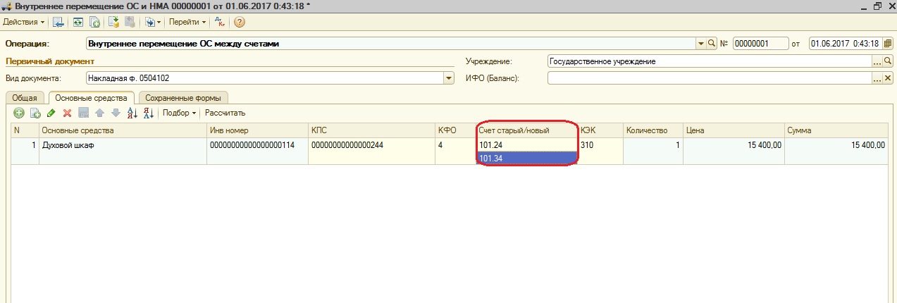
Task: Click the Рассчитать button
Action: 225,113
